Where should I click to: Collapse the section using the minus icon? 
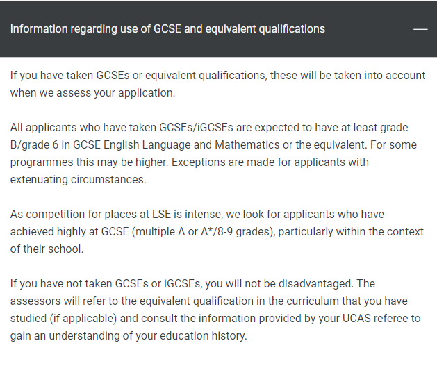pos(420,29)
